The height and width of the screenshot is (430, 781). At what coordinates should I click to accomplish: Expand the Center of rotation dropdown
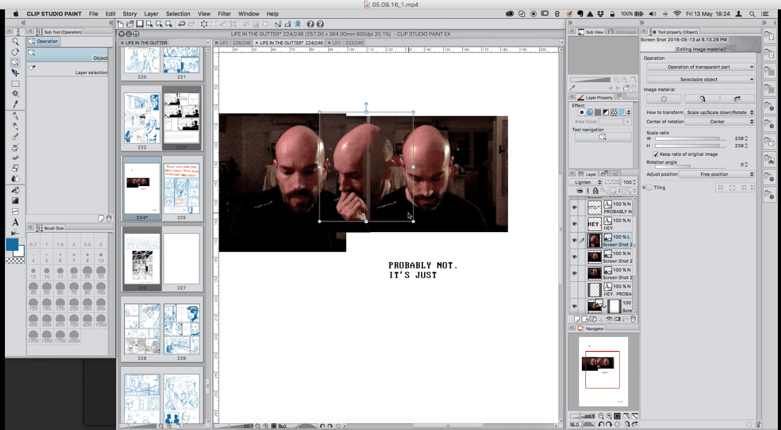pos(719,122)
